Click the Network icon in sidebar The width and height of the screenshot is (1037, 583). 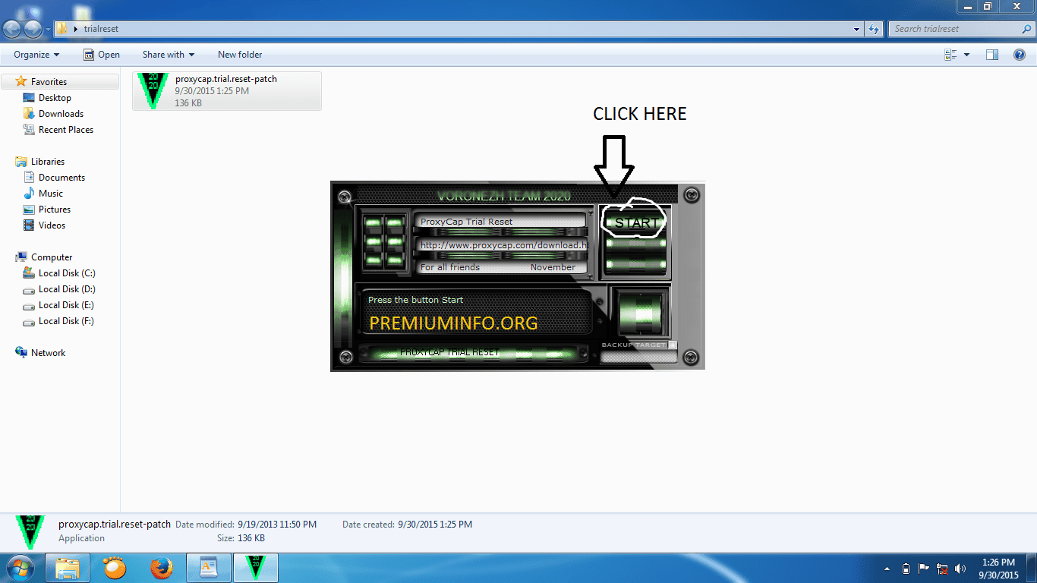pos(21,353)
